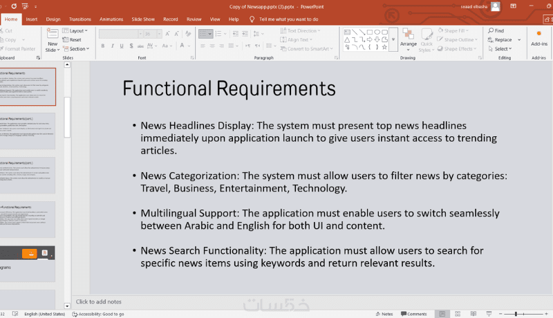
Task: Select the 5-point Star shape
Action: [384, 47]
